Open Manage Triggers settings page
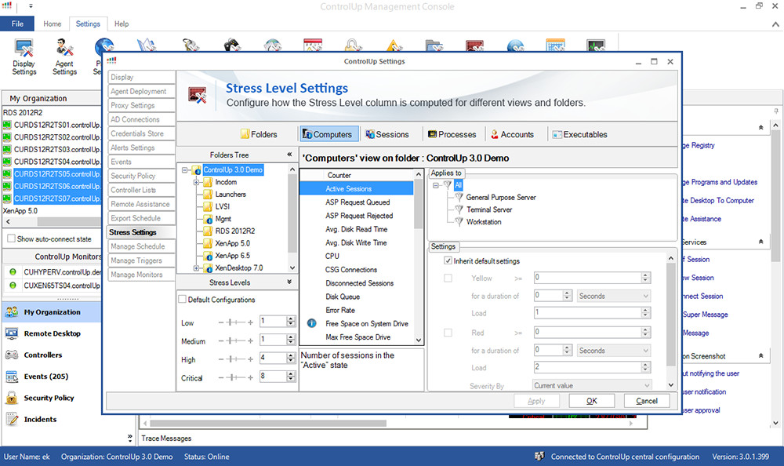 [x=141, y=260]
